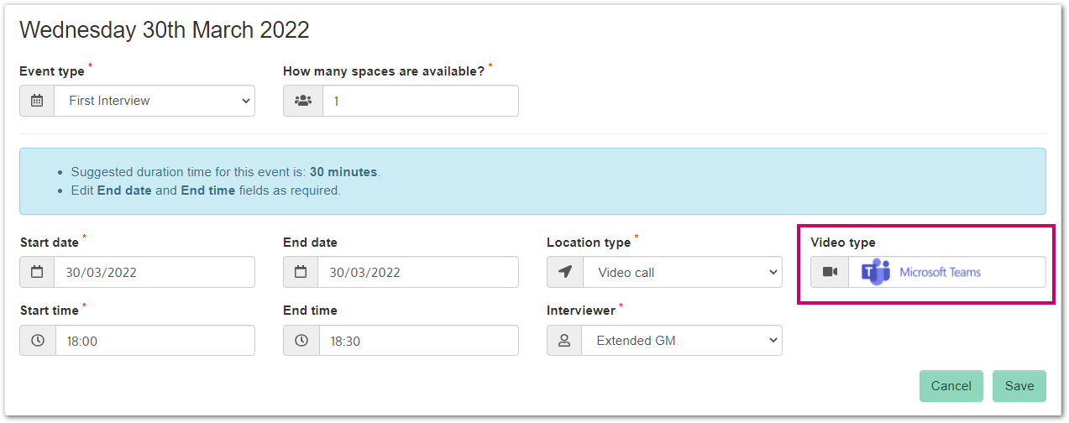Click the video camera icon beside Video type
This screenshot has height=423, width=1069.
point(830,273)
